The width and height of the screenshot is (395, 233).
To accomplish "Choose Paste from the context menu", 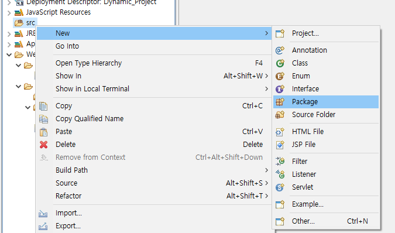I will click(x=154, y=132).
